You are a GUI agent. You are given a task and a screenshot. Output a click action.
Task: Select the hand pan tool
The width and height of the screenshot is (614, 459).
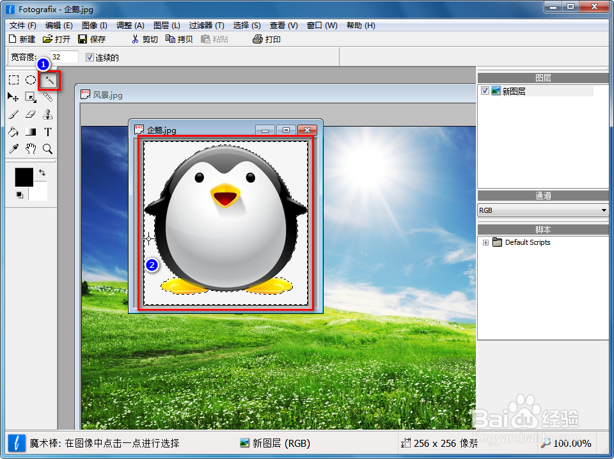[31, 149]
